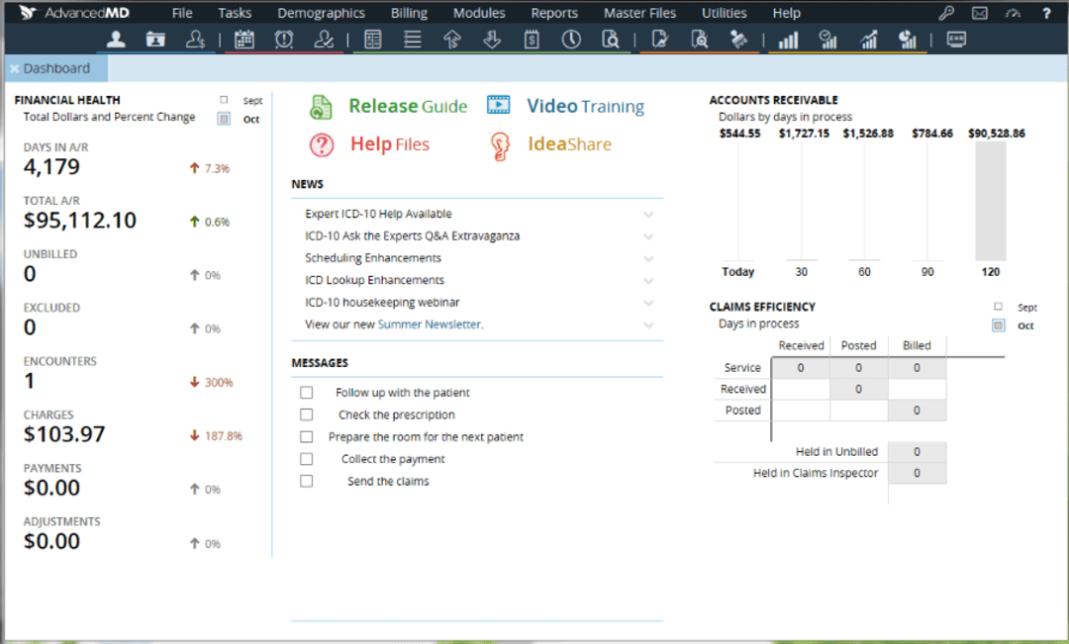Screen dimensions: 1069x644
Task: Click the EHR monitor icon on the toolbar
Action: click(955, 40)
